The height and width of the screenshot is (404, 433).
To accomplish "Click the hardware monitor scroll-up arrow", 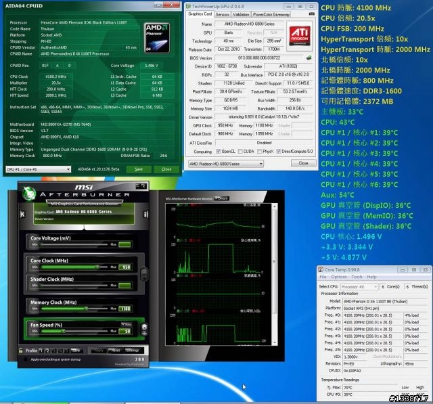I will click(x=275, y=206).
